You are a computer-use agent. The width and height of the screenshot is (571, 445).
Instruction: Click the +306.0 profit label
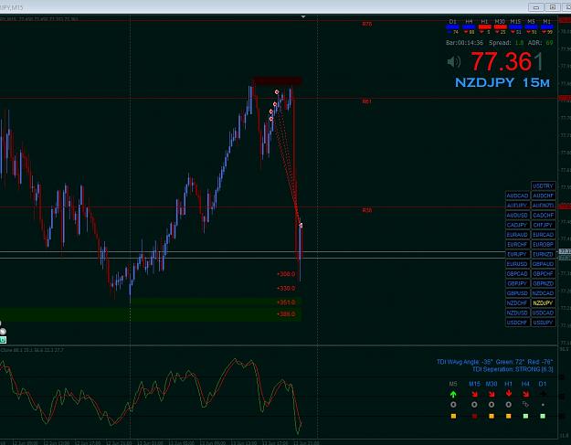[286, 274]
